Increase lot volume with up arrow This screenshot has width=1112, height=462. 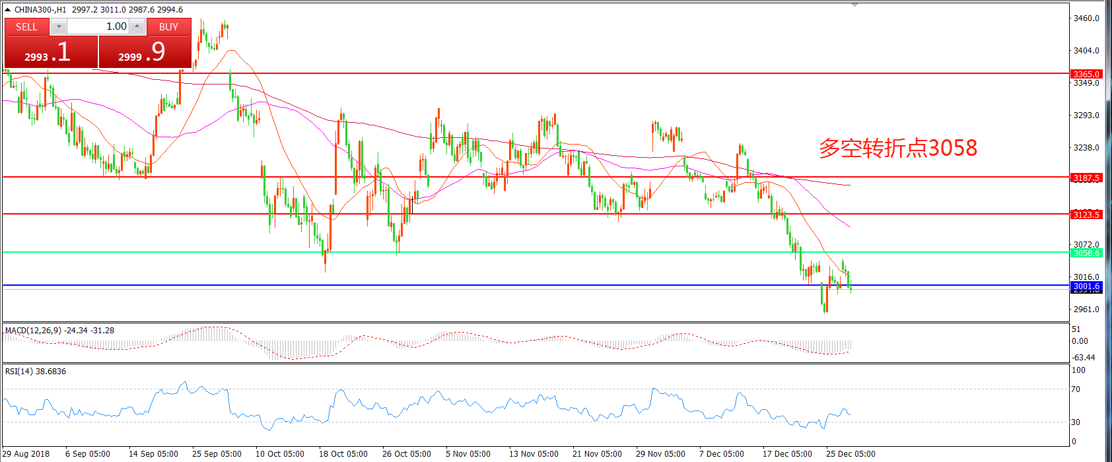tap(137, 27)
